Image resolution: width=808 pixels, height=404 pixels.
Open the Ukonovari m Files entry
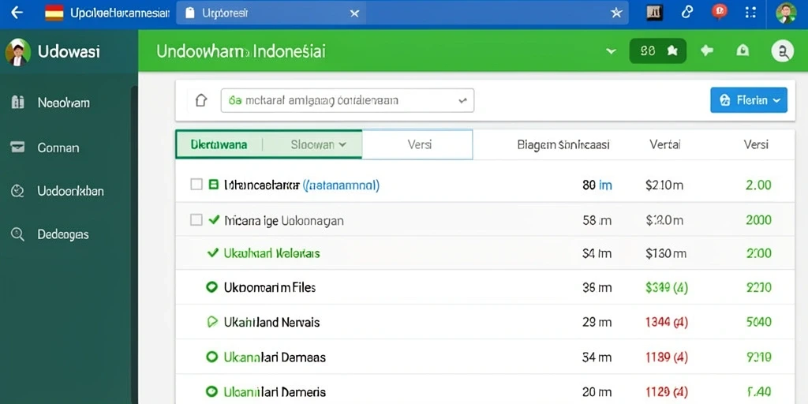pyautogui.click(x=270, y=287)
